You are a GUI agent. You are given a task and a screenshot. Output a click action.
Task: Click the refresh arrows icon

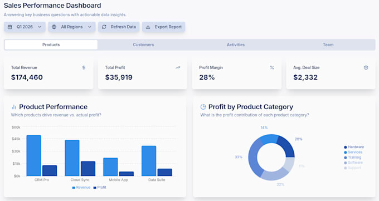(104, 27)
